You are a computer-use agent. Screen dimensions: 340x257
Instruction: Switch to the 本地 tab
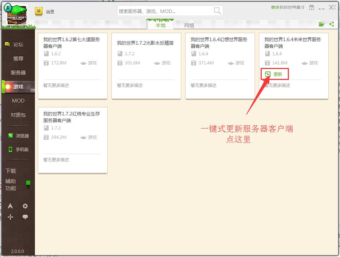(160, 25)
